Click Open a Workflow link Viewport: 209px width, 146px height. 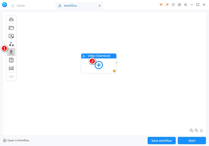point(16,141)
